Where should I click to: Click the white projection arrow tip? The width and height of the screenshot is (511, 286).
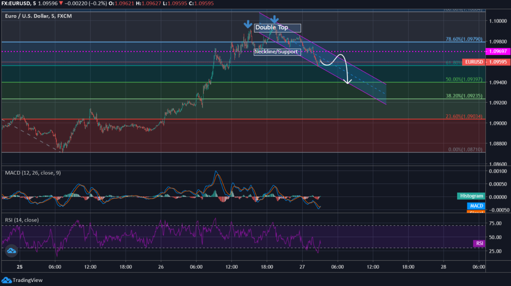coord(348,82)
